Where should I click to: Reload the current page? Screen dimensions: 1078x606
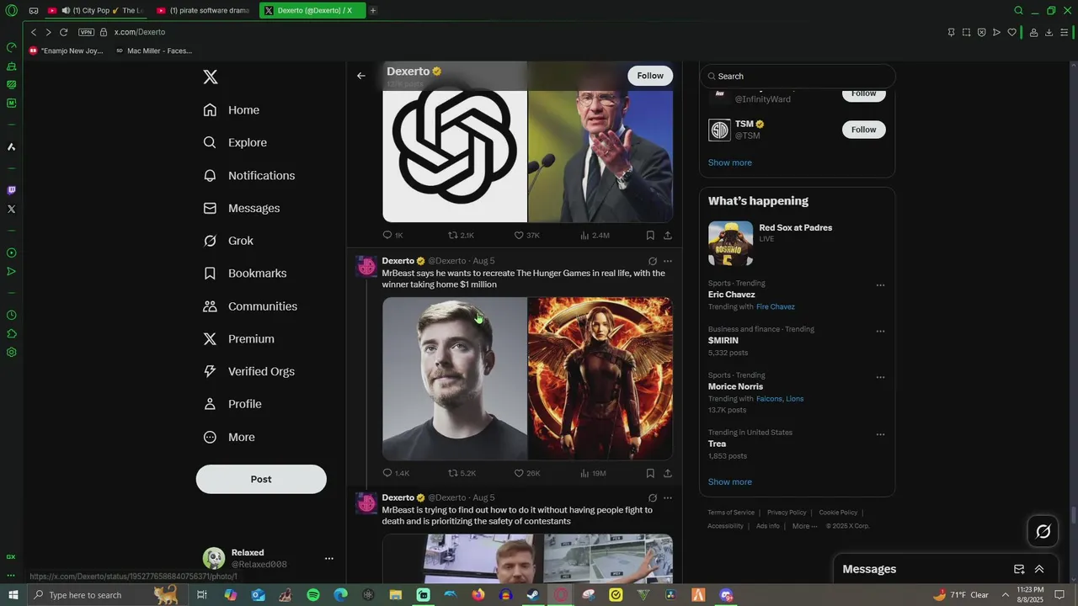click(x=63, y=32)
